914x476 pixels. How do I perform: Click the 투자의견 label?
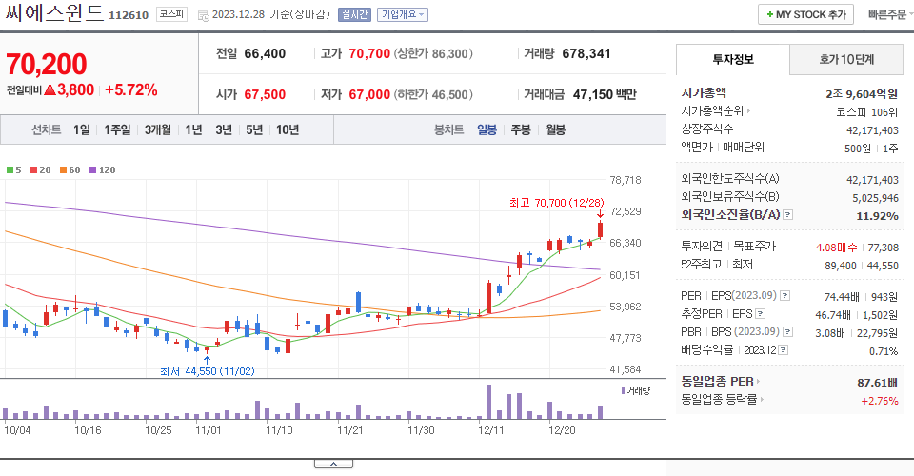point(702,247)
